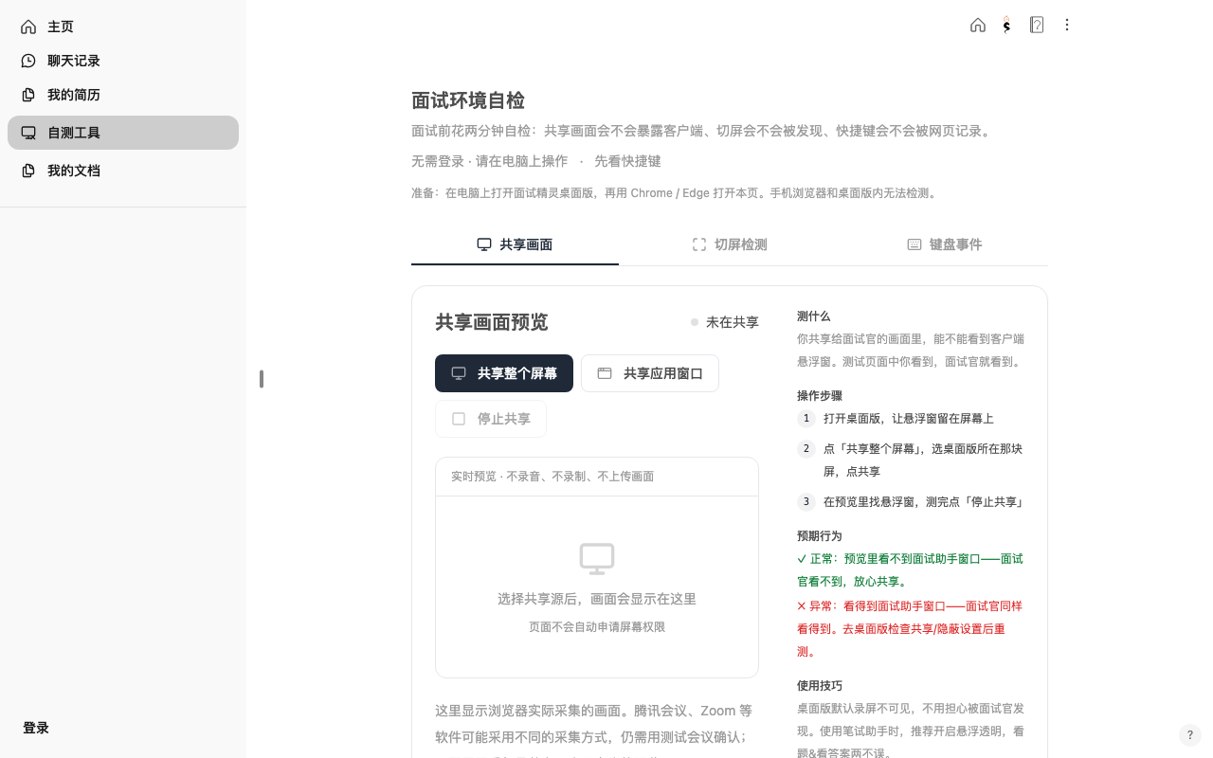Click the 测什么 heading
The image size is (1213, 758).
click(x=814, y=316)
